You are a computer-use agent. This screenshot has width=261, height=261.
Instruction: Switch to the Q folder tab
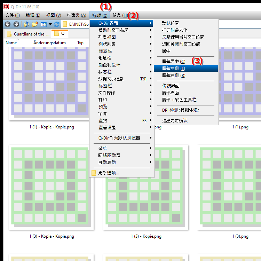pos(60,34)
